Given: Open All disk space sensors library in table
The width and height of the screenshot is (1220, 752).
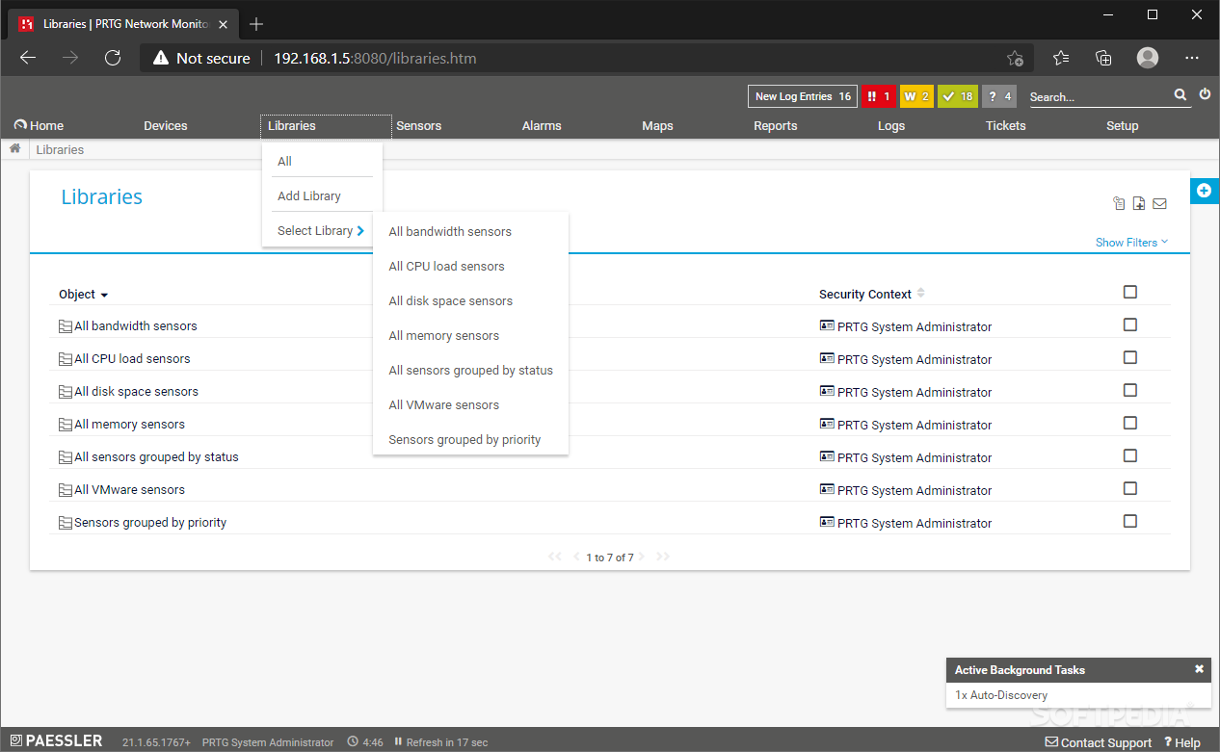Looking at the screenshot, I should 136,392.
